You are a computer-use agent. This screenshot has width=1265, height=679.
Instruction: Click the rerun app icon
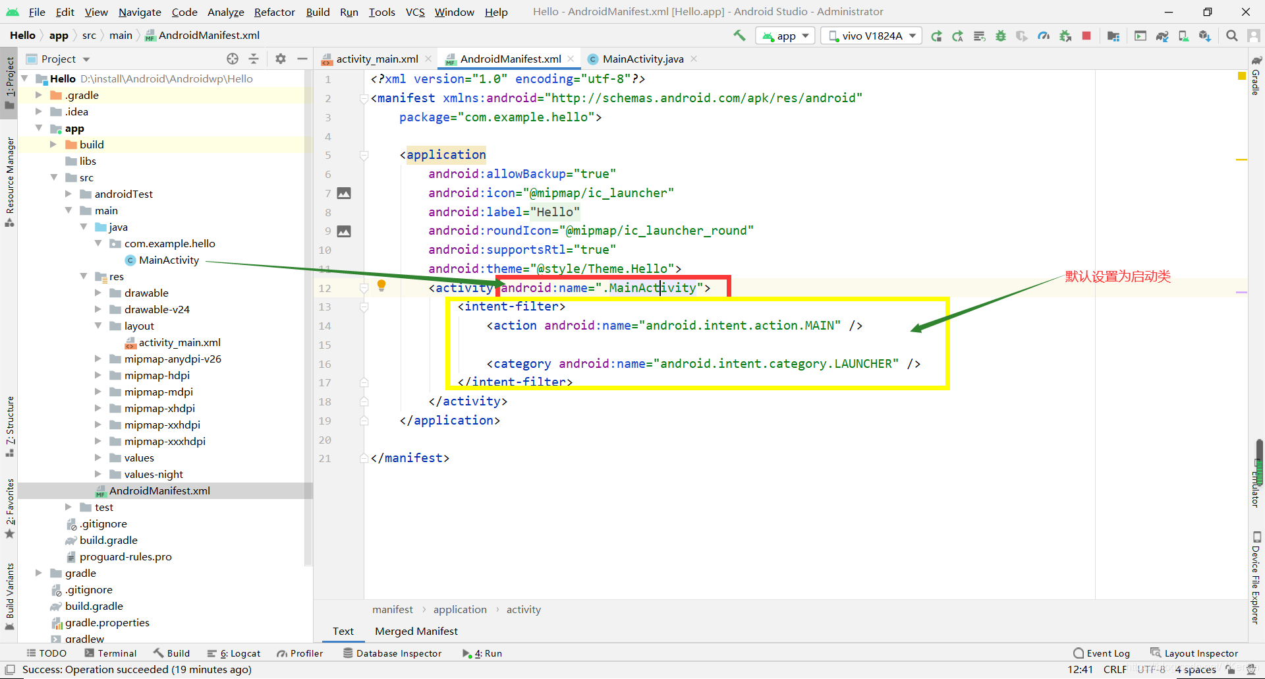(x=936, y=36)
